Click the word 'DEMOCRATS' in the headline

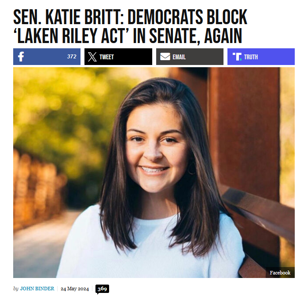pos(165,17)
